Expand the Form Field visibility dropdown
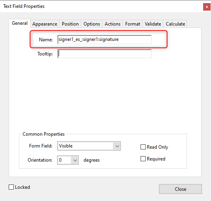 click(117, 146)
